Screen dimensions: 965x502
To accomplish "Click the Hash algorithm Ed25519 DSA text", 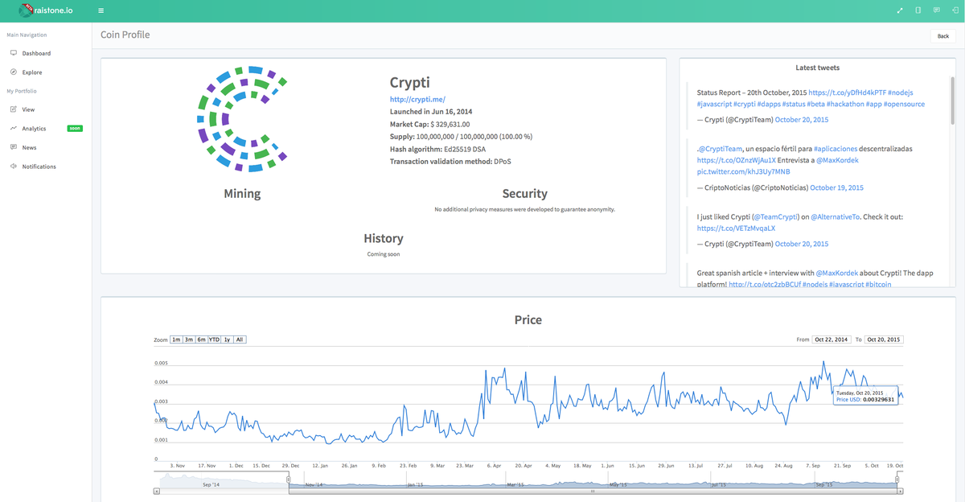I will [x=438, y=149].
